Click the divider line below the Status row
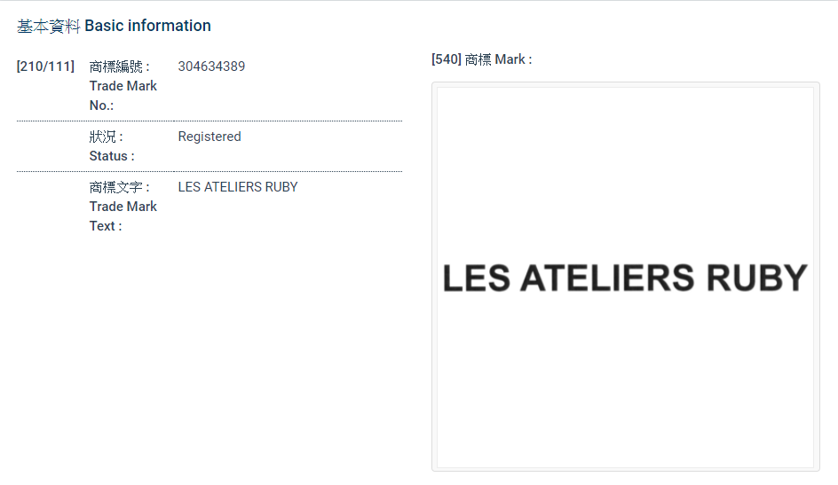This screenshot has width=838, height=485. tap(209, 171)
